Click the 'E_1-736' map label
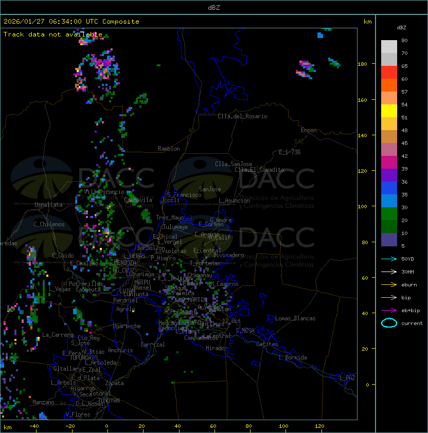Image resolution: width=428 pixels, height=433 pixels. pos(290,152)
